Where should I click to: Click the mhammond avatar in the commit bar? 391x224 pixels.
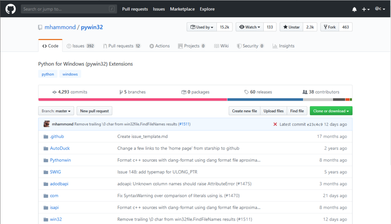(x=47, y=124)
